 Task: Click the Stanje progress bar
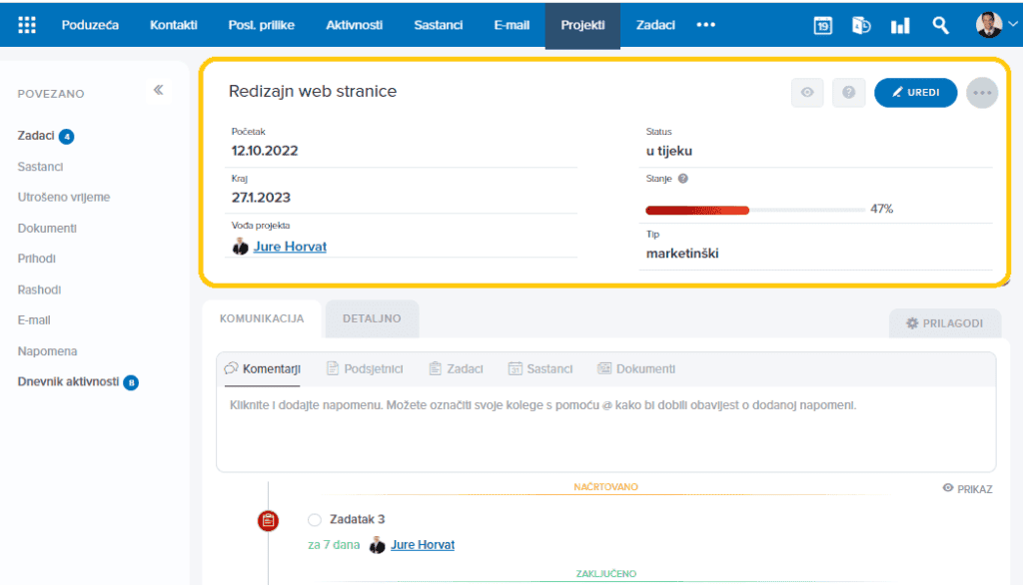coord(755,210)
